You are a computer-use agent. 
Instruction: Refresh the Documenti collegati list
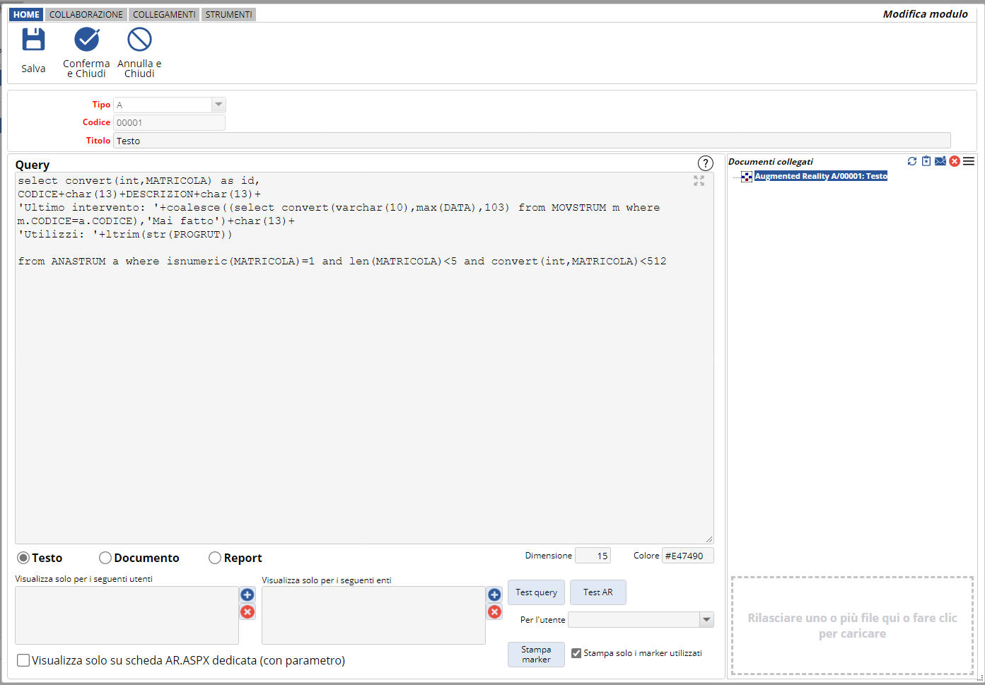[x=912, y=161]
